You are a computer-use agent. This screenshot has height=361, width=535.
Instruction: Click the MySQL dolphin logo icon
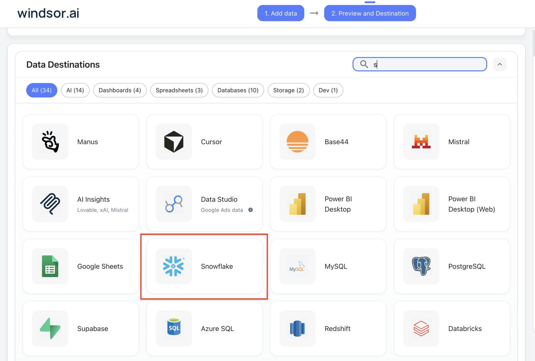click(x=297, y=266)
